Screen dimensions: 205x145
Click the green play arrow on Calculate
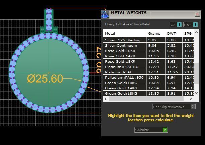(x=165, y=130)
